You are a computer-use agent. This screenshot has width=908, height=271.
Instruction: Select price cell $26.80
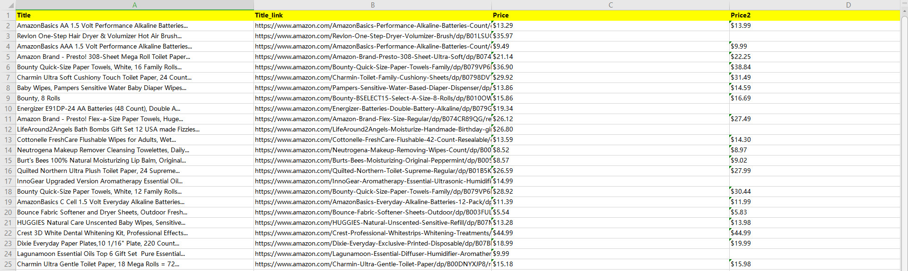pyautogui.click(x=611, y=129)
